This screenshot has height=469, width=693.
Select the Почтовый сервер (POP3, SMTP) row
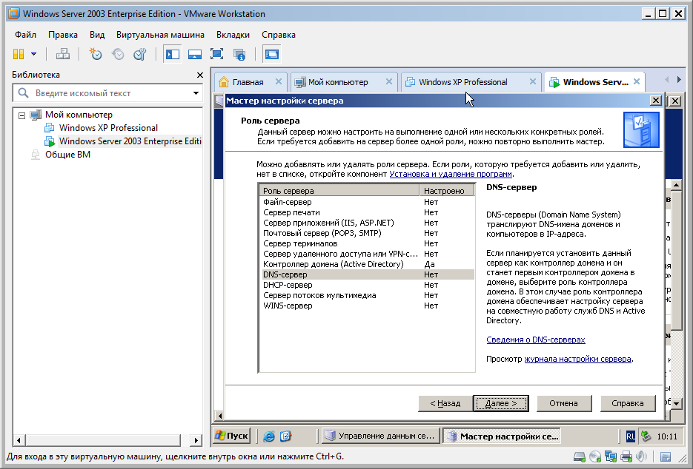pyautogui.click(x=368, y=233)
